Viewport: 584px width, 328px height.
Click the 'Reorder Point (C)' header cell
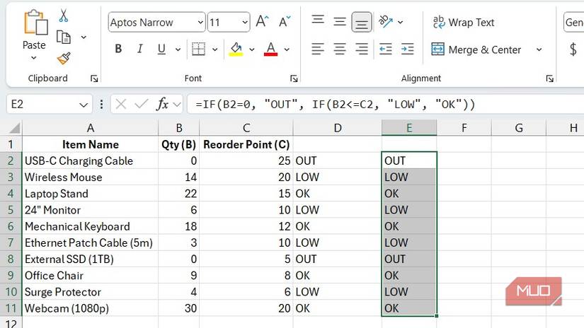coord(246,144)
